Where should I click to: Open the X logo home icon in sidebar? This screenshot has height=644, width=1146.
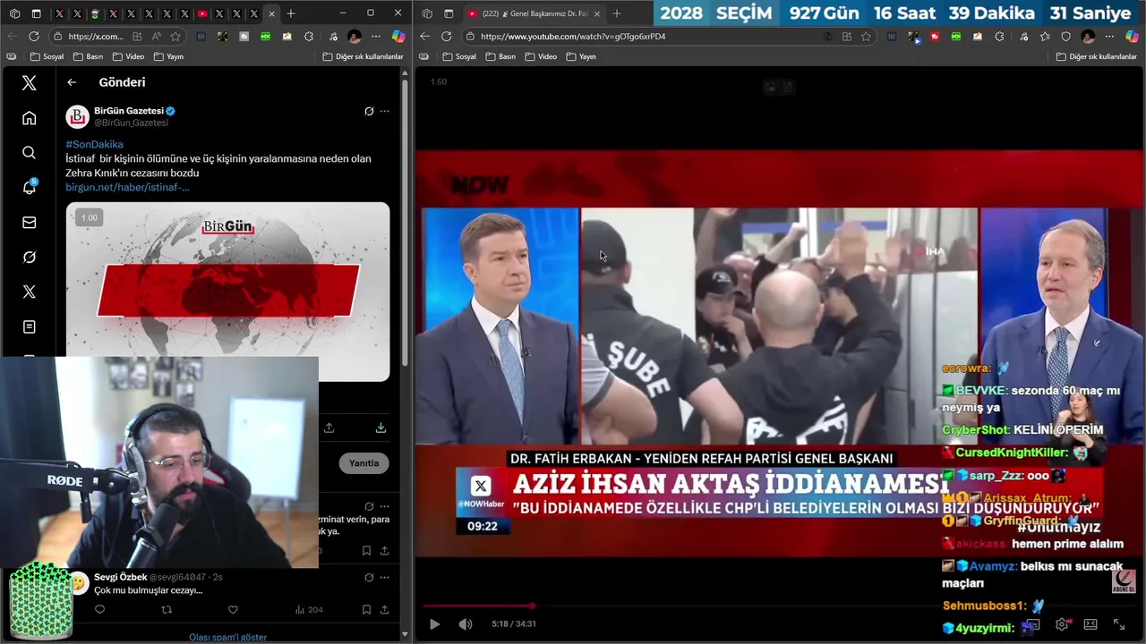pos(29,82)
